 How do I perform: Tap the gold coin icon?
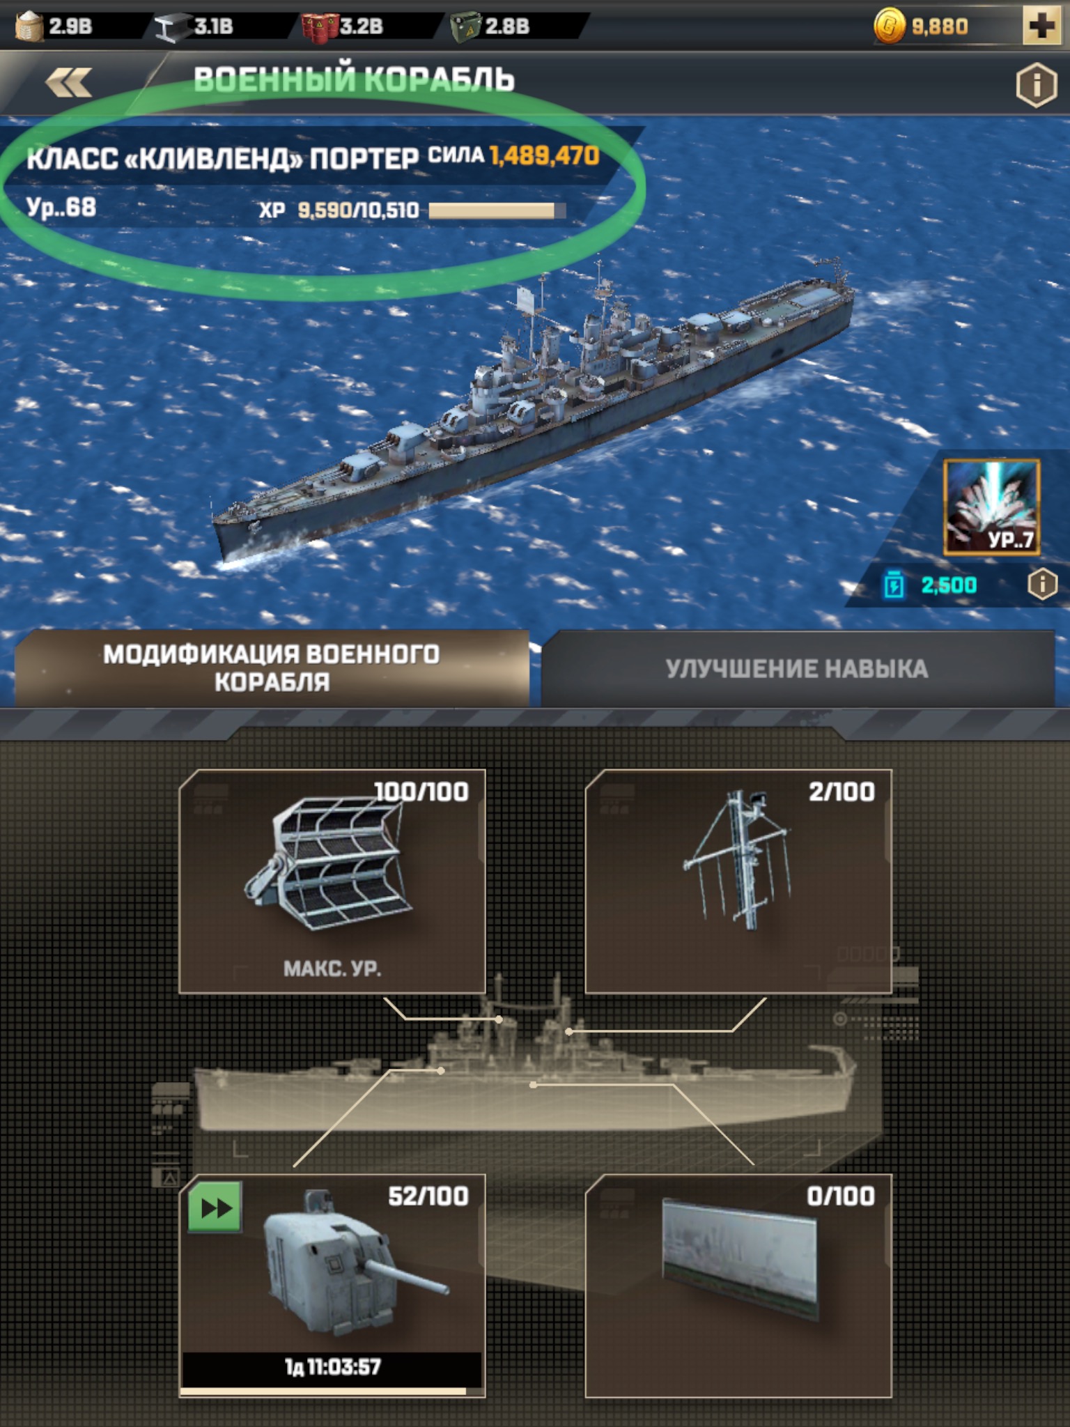click(890, 26)
